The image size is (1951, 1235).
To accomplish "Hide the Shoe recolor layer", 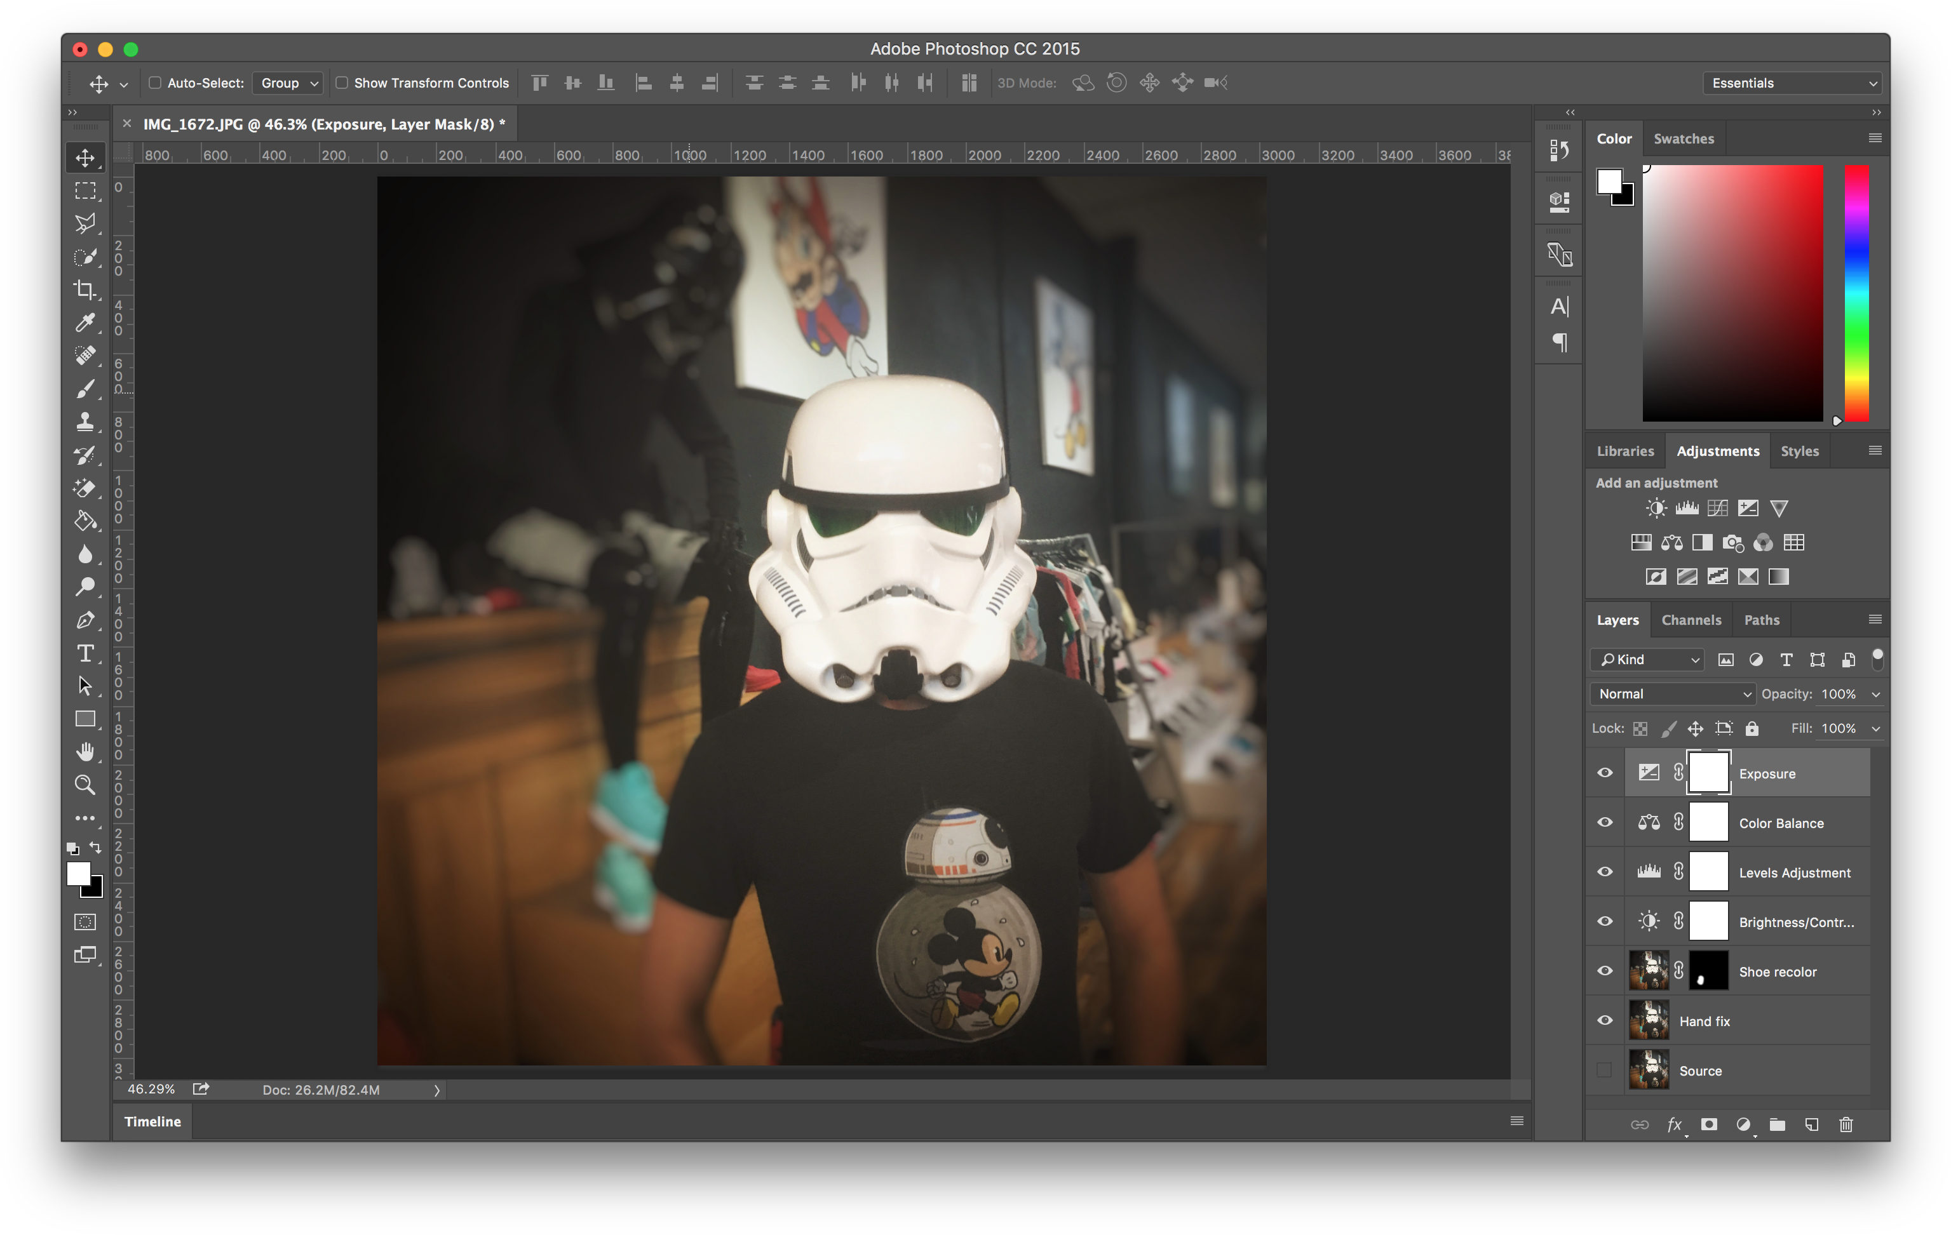I will [x=1604, y=971].
